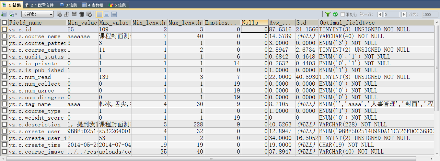The height and width of the screenshot is (161, 440).
Task: Switch to form view mode icon
Action: pyautogui.click(x=107, y=14)
